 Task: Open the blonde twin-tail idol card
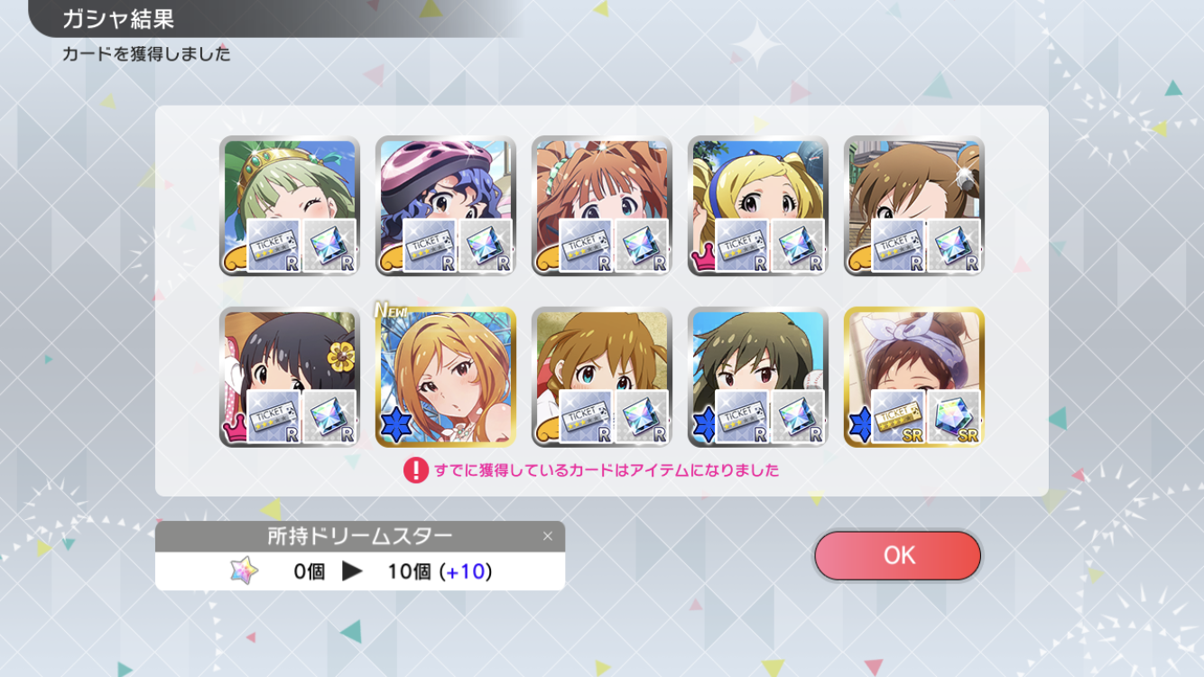click(x=758, y=206)
